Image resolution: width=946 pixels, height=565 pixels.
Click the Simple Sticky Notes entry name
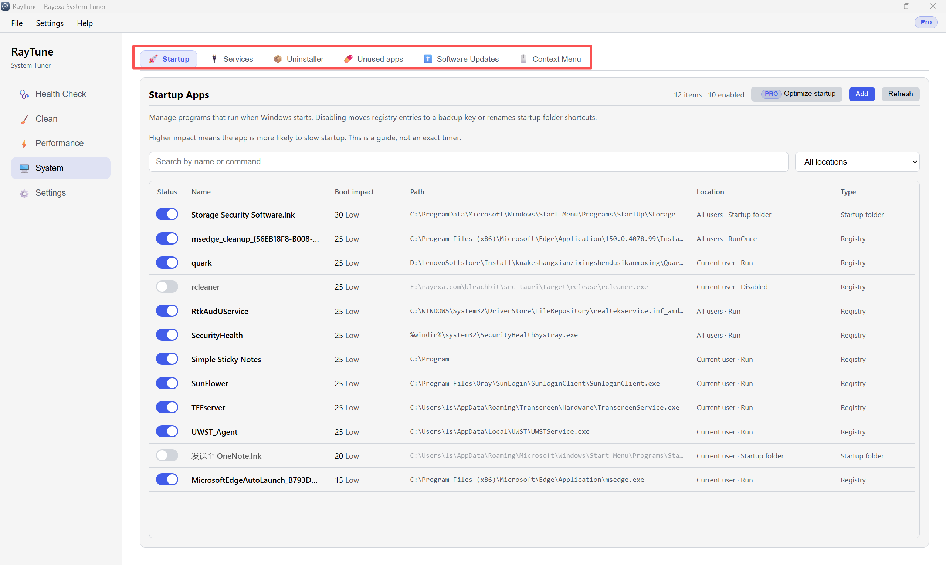(226, 359)
